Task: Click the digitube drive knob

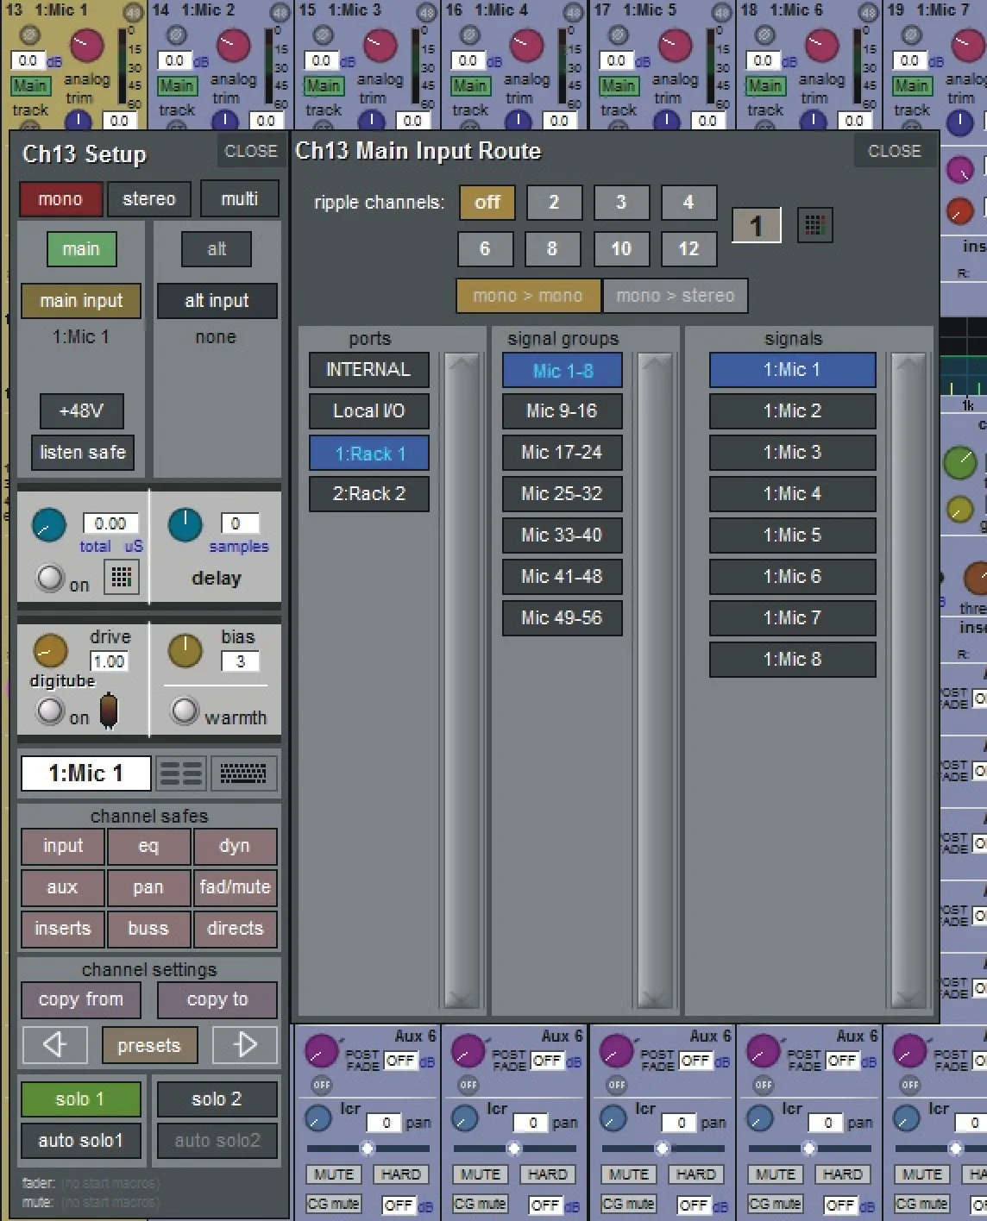Action: point(50,651)
